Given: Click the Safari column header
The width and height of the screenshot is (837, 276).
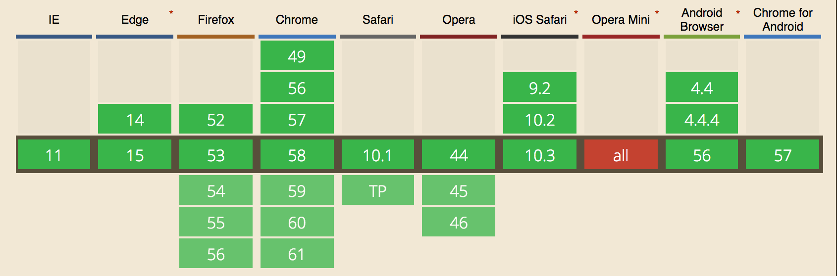Looking at the screenshot, I should tap(378, 20).
